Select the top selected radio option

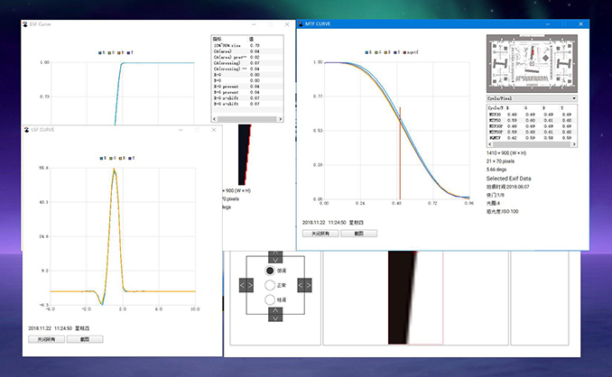pos(269,271)
